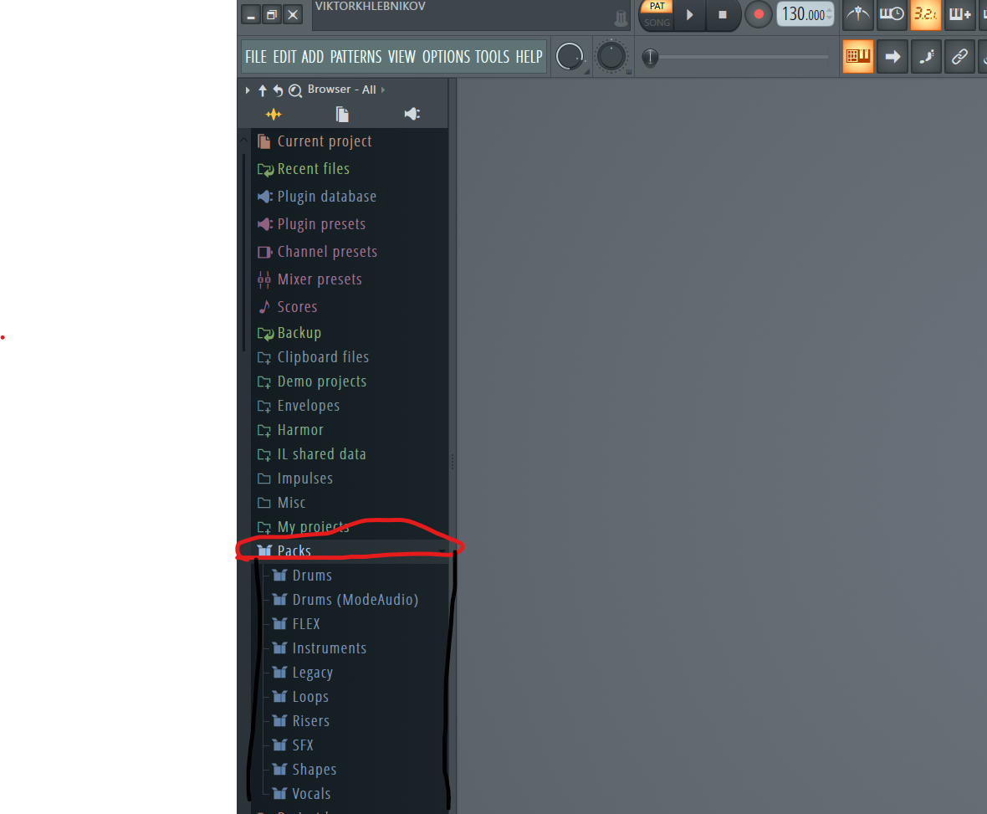Open Plugin database tree row
This screenshot has height=814, width=987.
point(350,197)
